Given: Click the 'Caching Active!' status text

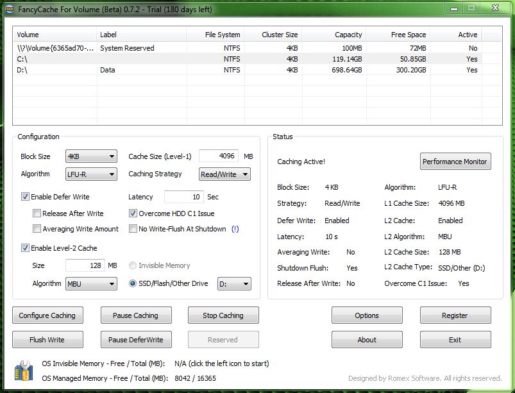Looking at the screenshot, I should [x=301, y=162].
